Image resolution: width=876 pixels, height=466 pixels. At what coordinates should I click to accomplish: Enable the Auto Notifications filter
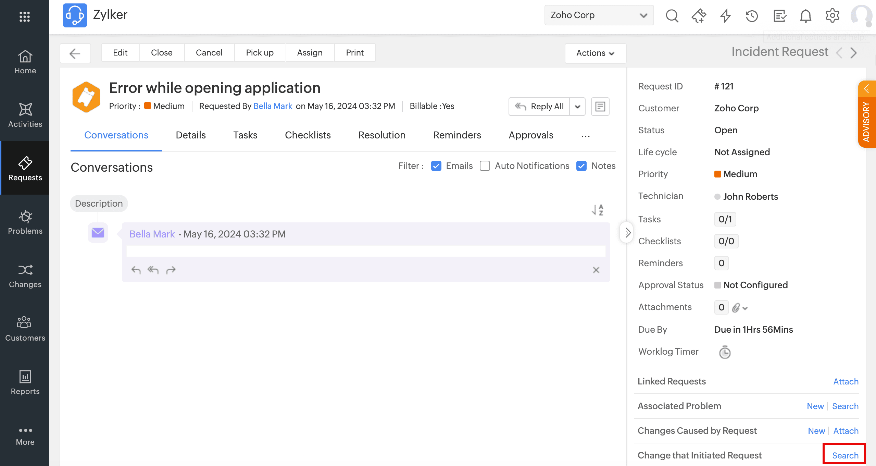point(485,166)
